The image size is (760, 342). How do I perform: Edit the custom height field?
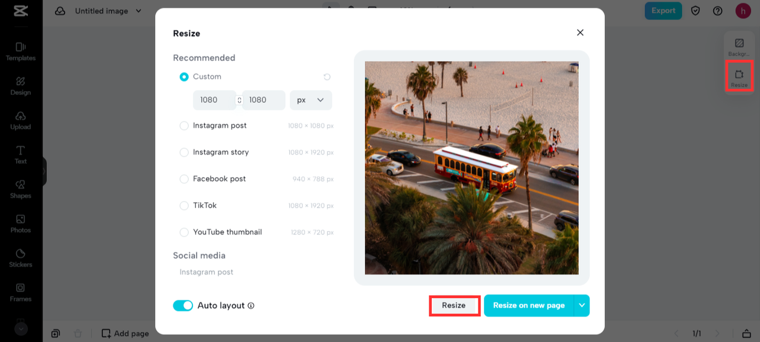coord(264,100)
